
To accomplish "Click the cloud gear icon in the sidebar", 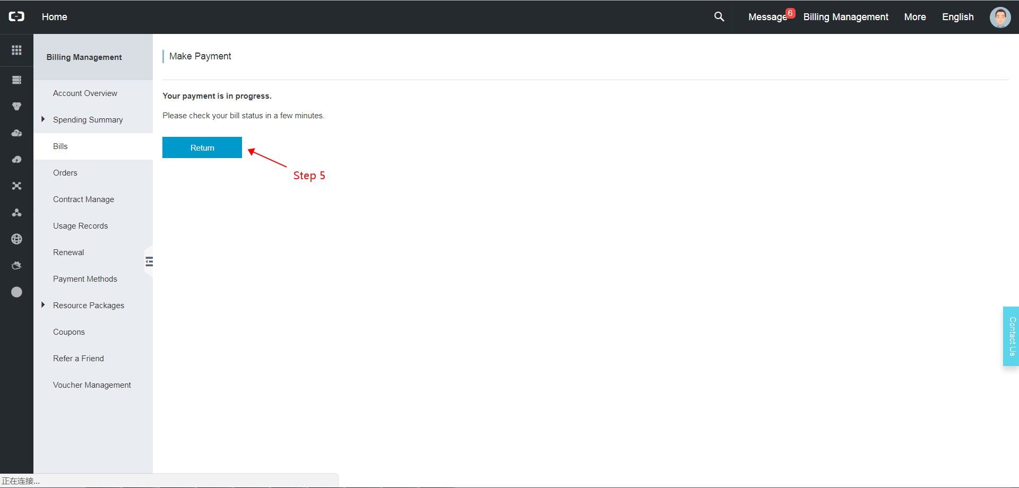I will pos(16,266).
